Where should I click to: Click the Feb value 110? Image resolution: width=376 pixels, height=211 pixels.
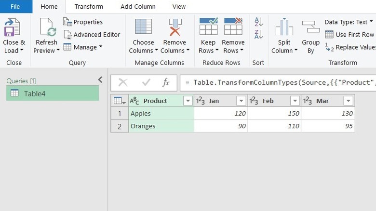click(x=275, y=126)
